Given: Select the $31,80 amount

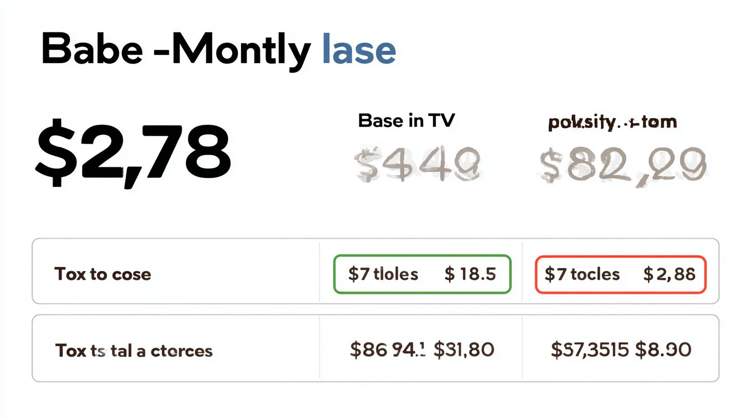Looking at the screenshot, I should click(x=464, y=350).
